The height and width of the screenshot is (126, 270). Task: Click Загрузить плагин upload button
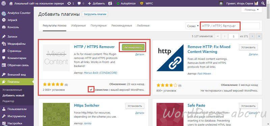(x=95, y=14)
